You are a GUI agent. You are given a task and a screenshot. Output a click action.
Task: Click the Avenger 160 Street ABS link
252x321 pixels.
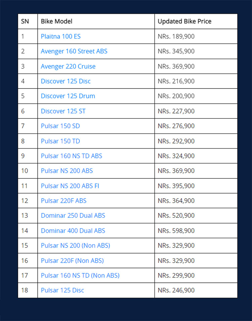[74, 51]
